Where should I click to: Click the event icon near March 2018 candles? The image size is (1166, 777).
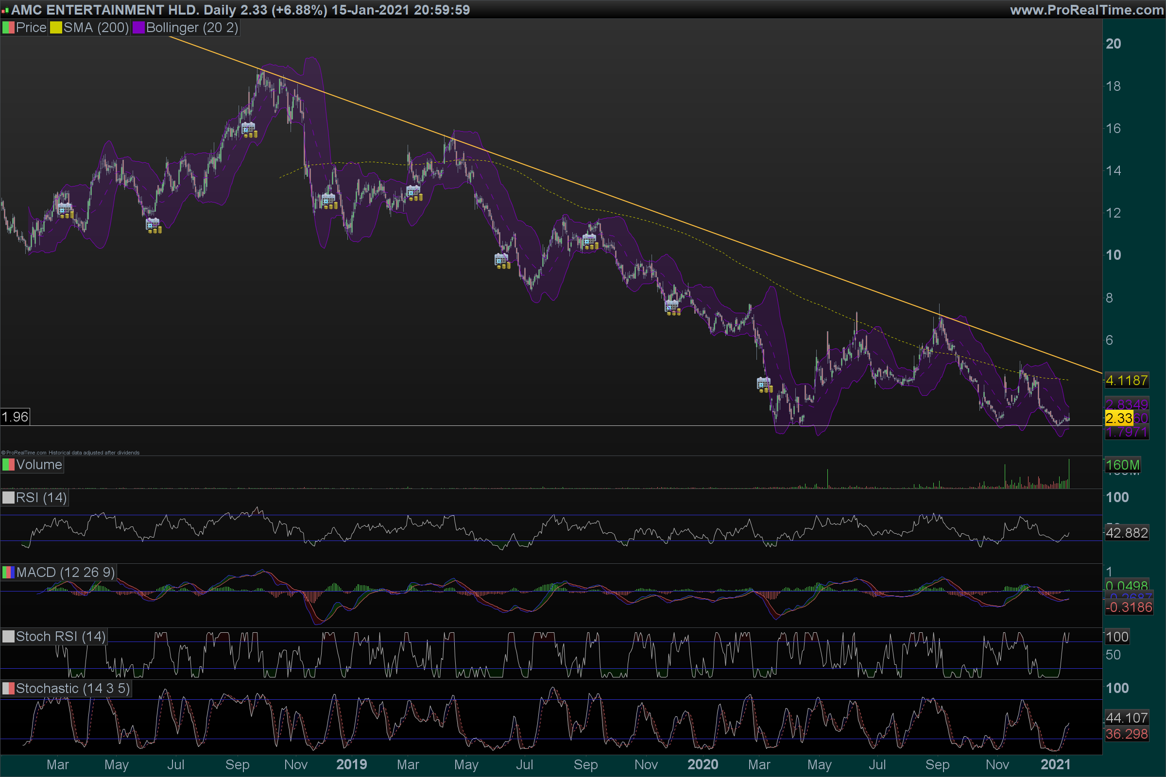(x=66, y=211)
